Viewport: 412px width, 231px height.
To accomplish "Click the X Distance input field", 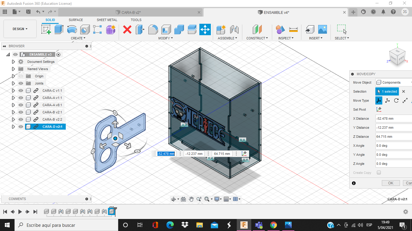I will tap(394, 119).
